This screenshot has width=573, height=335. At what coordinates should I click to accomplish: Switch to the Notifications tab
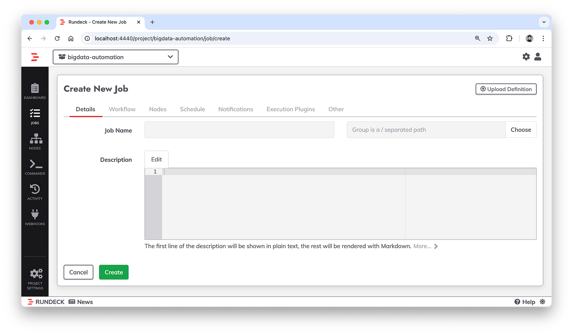pyautogui.click(x=236, y=109)
